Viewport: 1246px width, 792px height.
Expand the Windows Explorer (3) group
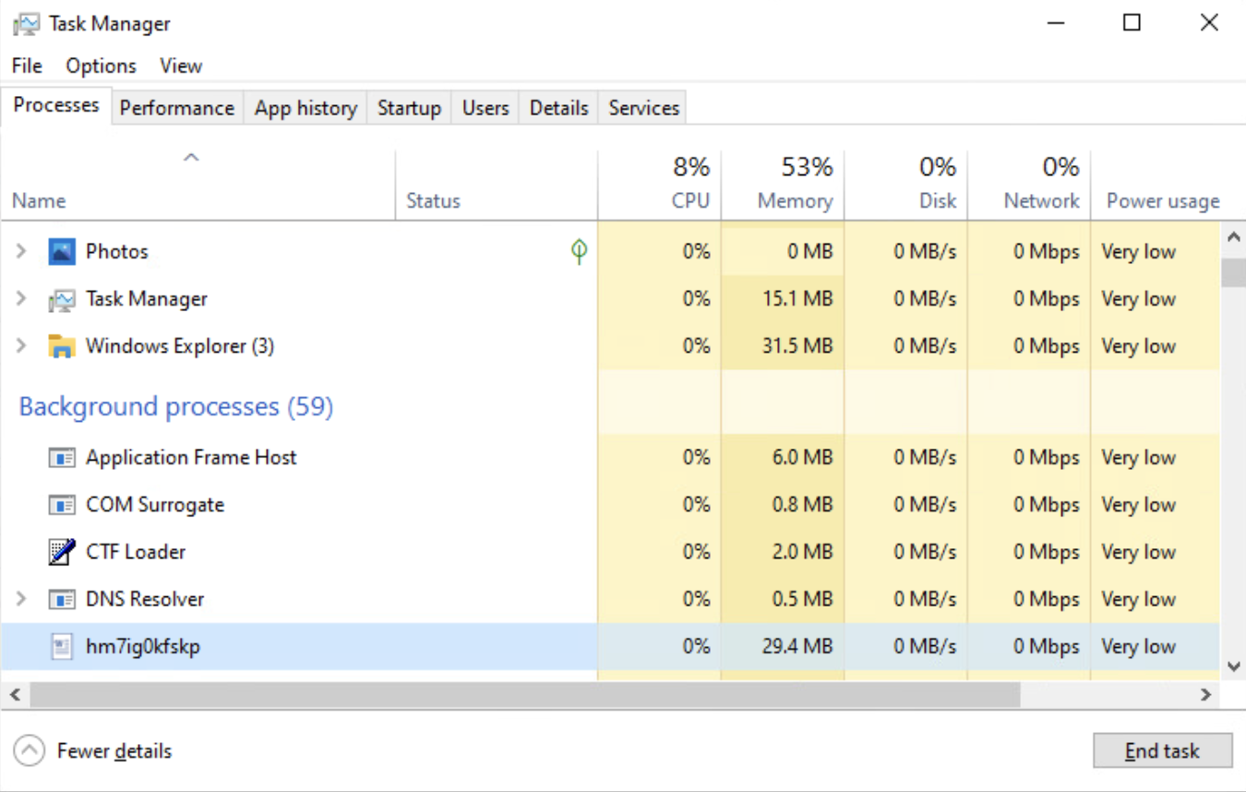21,346
